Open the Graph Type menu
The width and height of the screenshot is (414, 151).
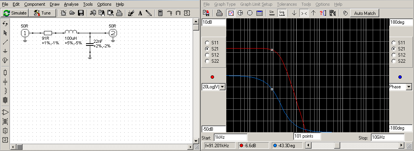coord(225,4)
